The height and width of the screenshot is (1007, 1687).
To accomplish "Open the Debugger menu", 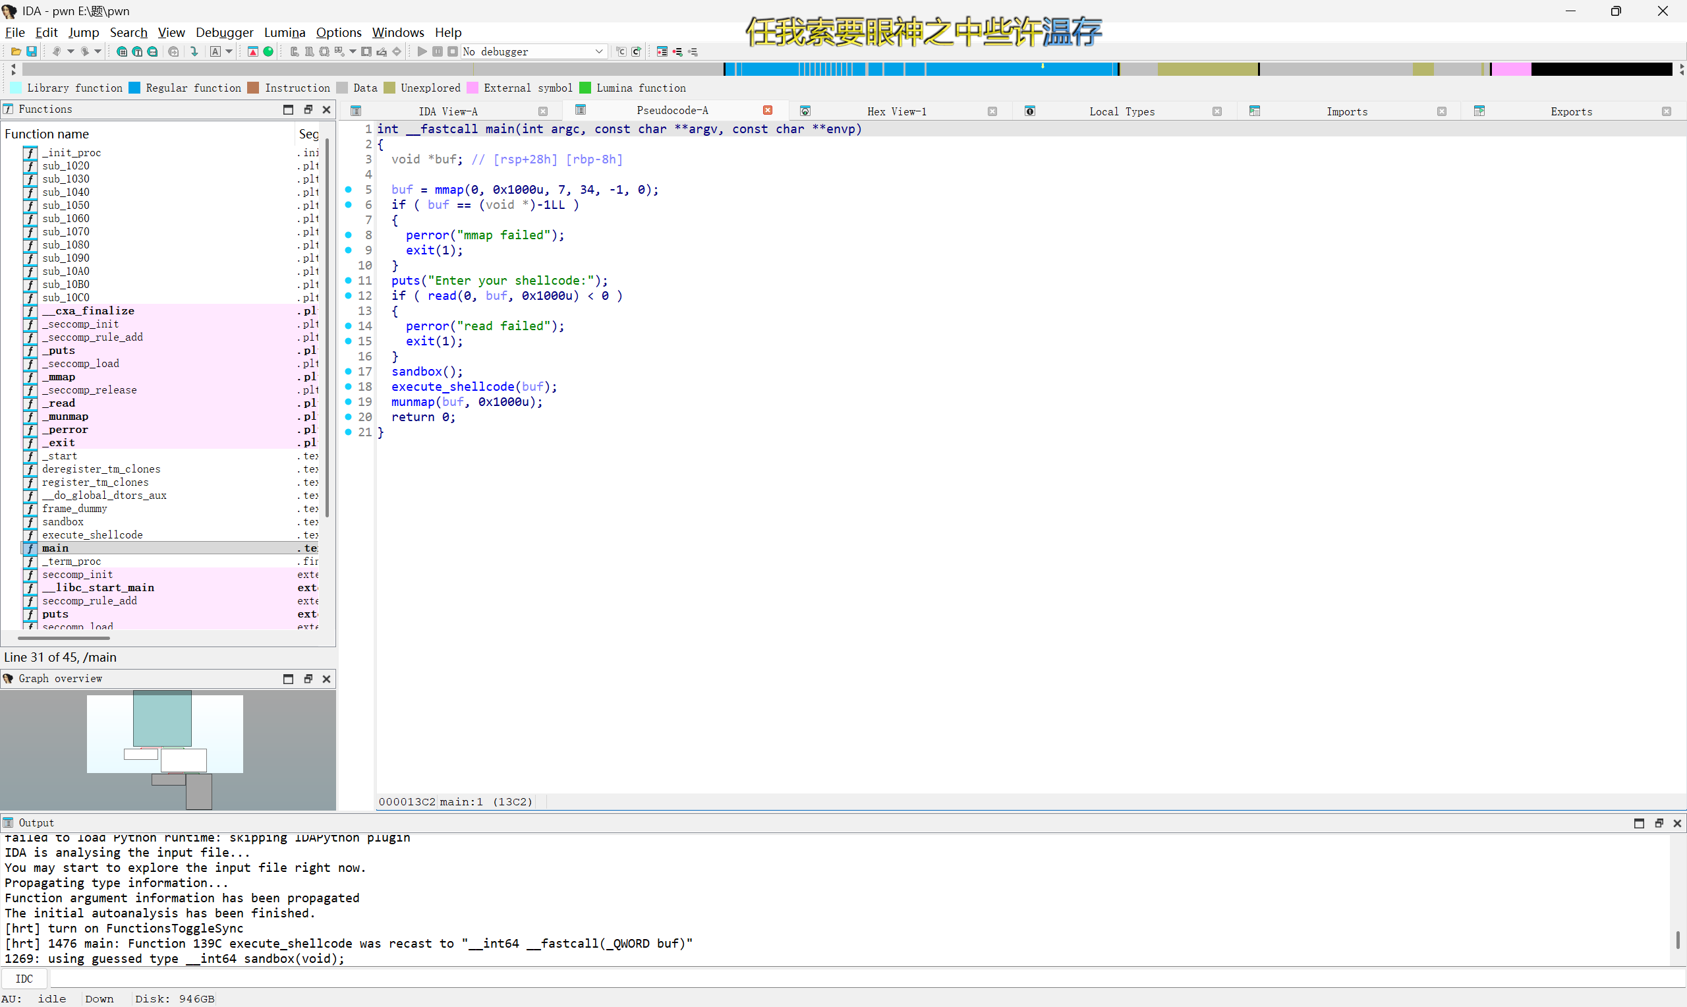I will 225,32.
